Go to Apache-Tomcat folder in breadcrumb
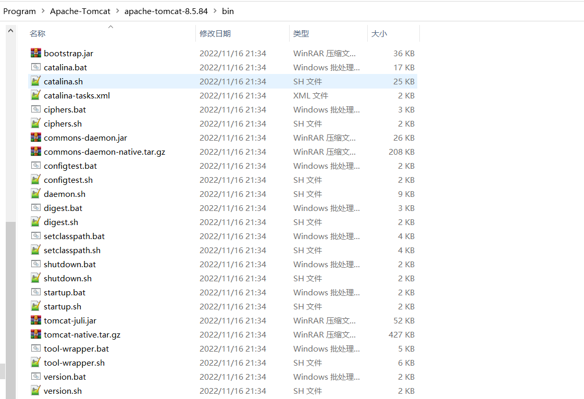Image resolution: width=584 pixels, height=399 pixels. pyautogui.click(x=80, y=11)
